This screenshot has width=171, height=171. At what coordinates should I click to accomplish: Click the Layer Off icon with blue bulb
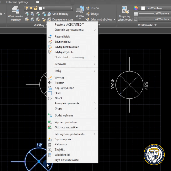click(x=27, y=14)
